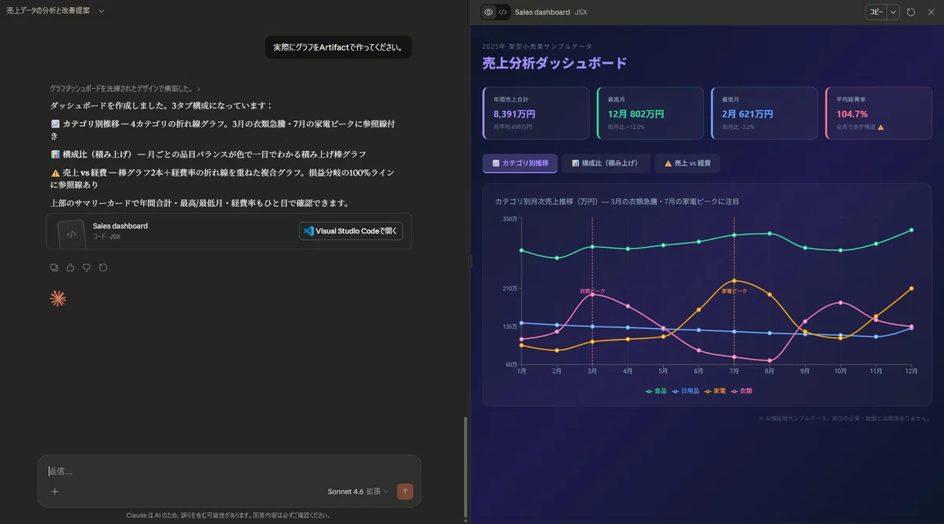
Task: Click the 売上分析ダッシュボード heading
Action: click(x=555, y=63)
